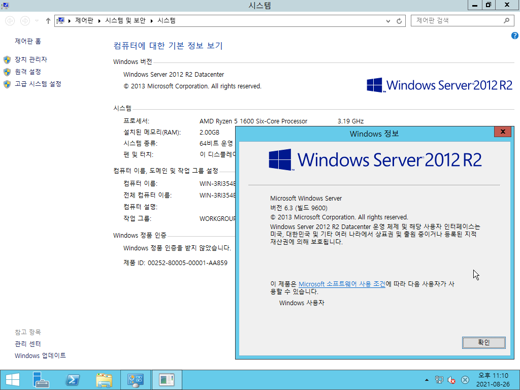Click the system window title icon
520x390 pixels.
(5, 5)
